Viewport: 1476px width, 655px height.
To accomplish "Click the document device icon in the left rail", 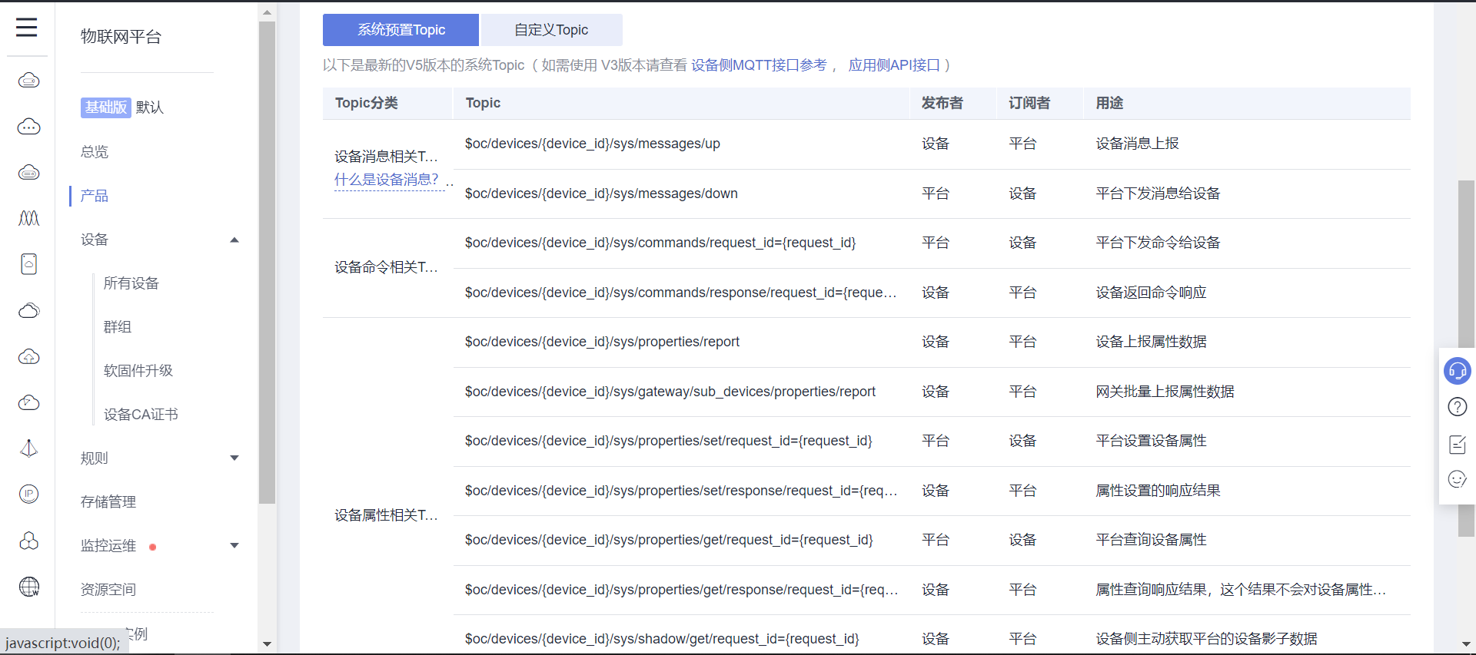I will pos(28,264).
